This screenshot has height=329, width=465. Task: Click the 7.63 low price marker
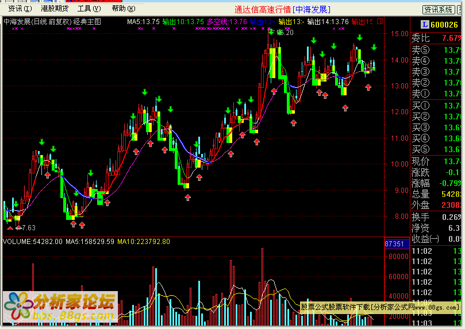[29, 228]
